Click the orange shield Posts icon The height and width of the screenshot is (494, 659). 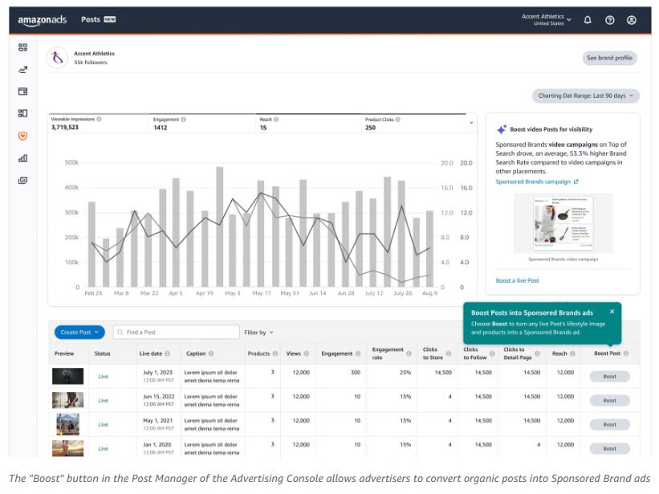(x=22, y=136)
